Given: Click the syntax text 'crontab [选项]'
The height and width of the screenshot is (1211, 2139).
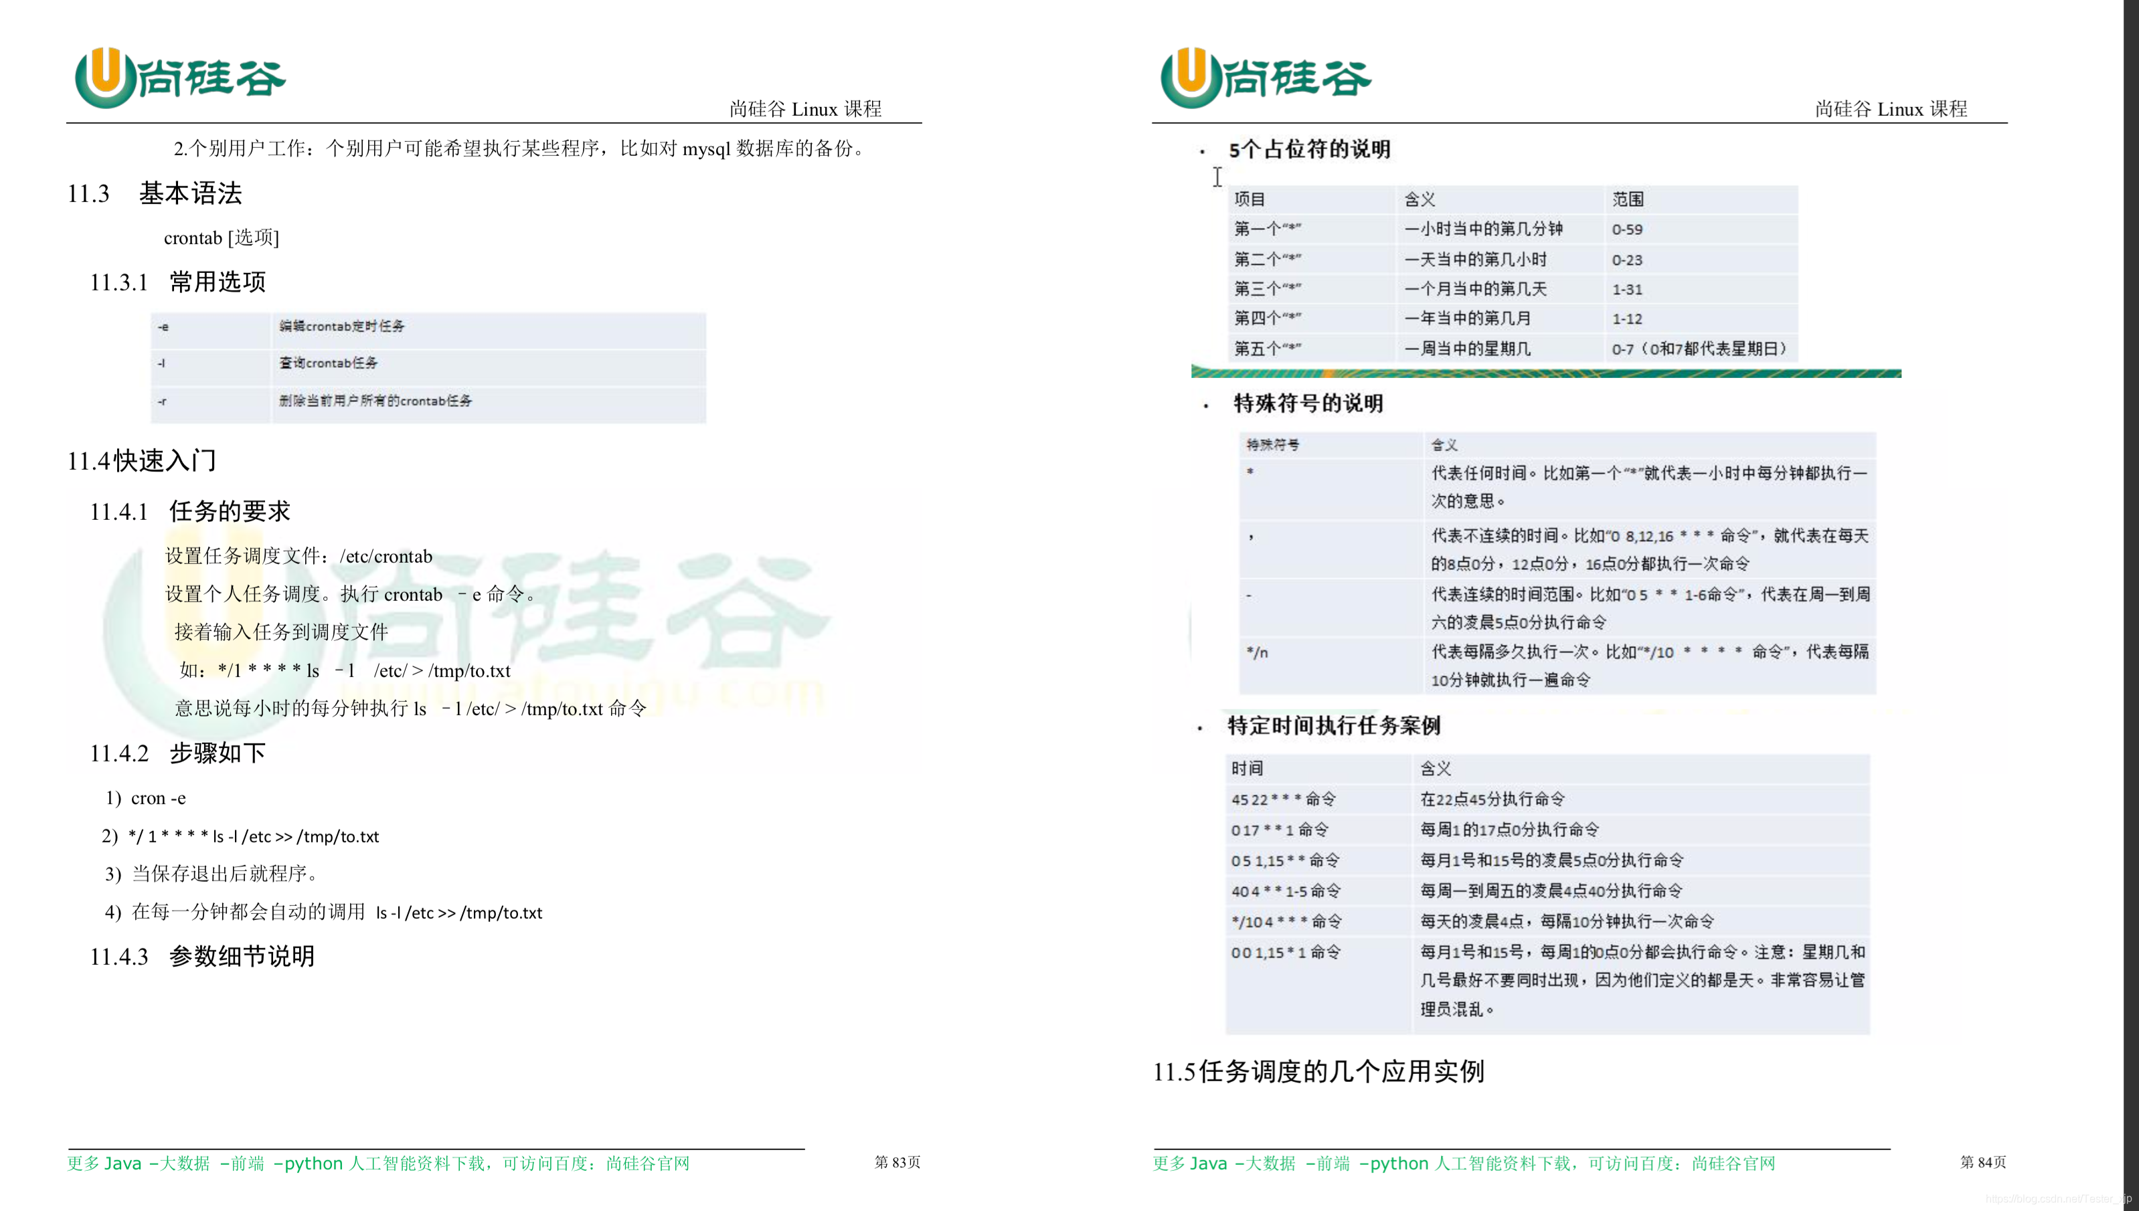Looking at the screenshot, I should 222,238.
